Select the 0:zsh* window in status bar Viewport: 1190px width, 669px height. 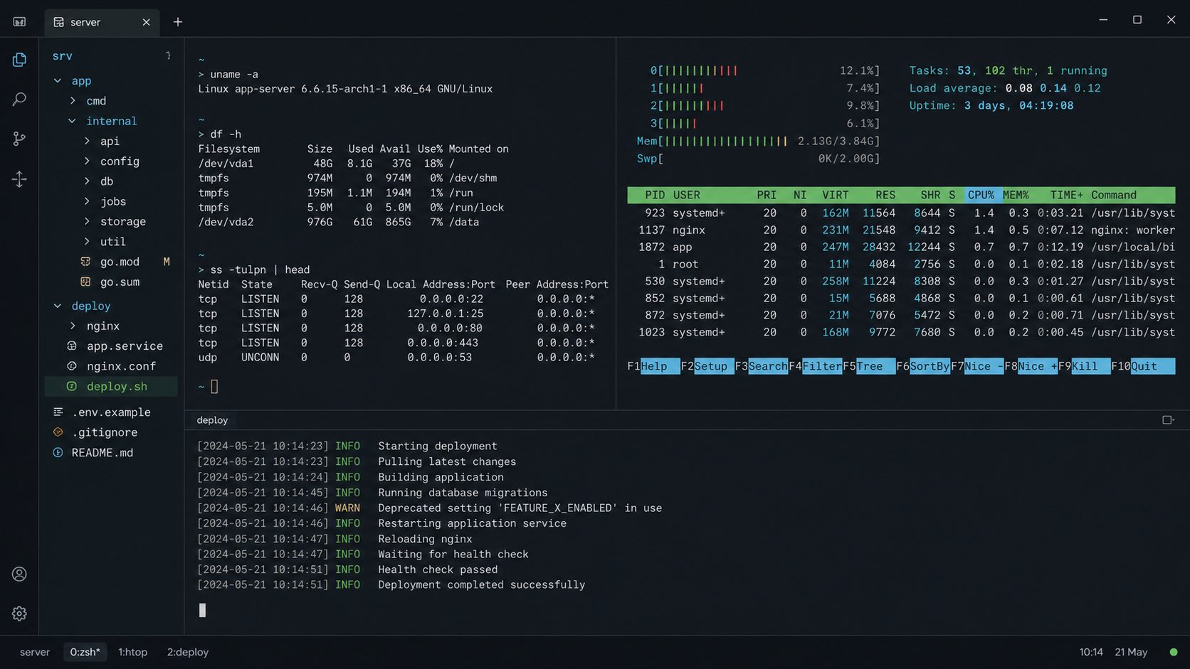85,652
